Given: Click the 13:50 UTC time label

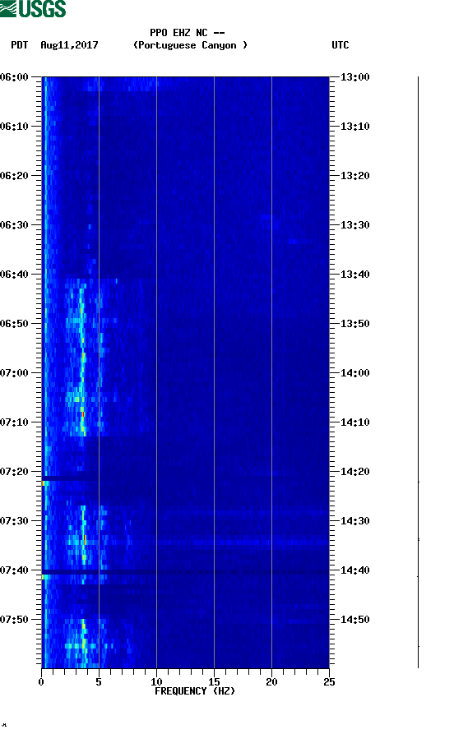Looking at the screenshot, I should click(x=354, y=324).
